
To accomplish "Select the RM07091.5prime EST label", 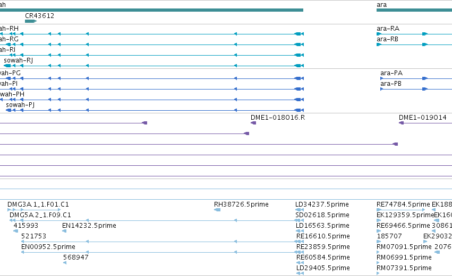I will [404, 247].
